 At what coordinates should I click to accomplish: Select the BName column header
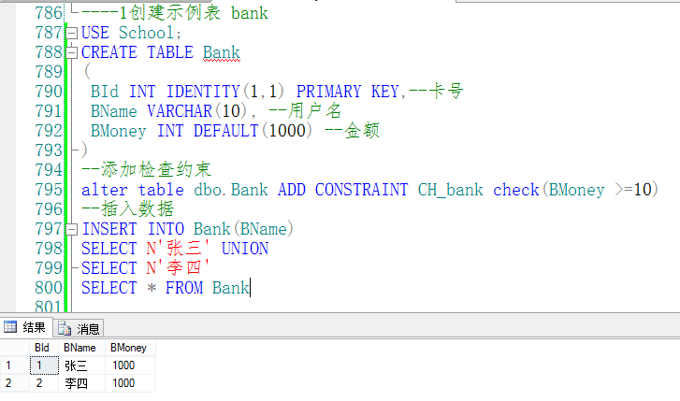pyautogui.click(x=80, y=348)
